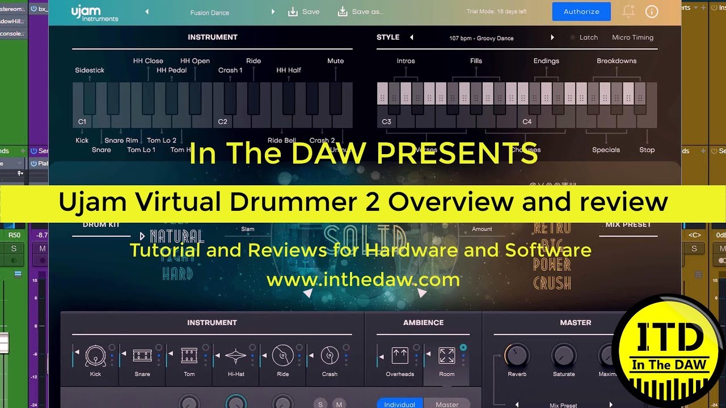
Task: Select the HARD drum kit
Action: coord(178,274)
